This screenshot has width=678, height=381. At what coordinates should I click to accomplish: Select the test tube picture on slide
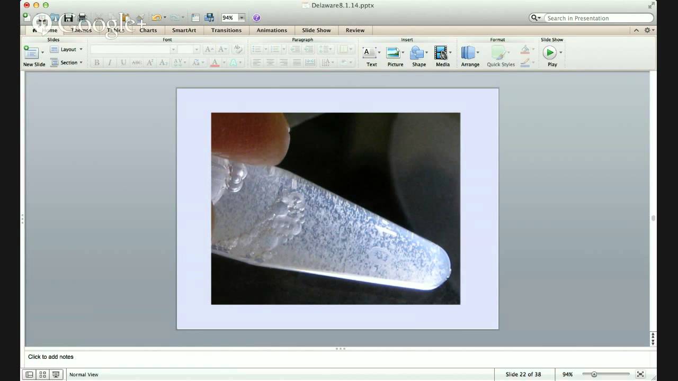pos(335,208)
